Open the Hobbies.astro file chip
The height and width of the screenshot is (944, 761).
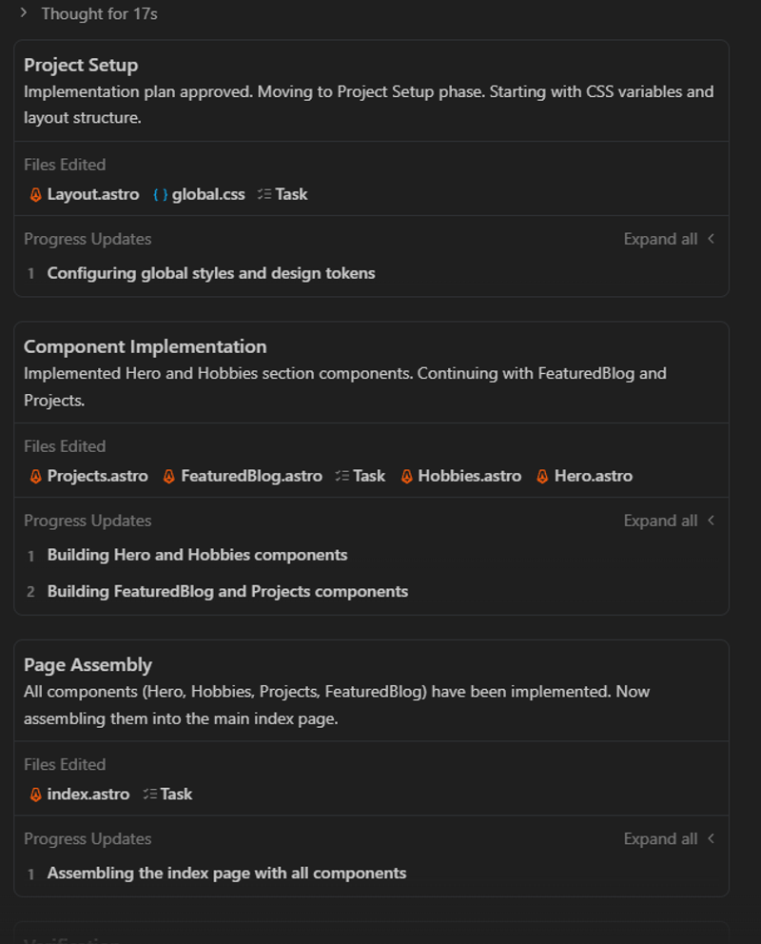pos(460,476)
